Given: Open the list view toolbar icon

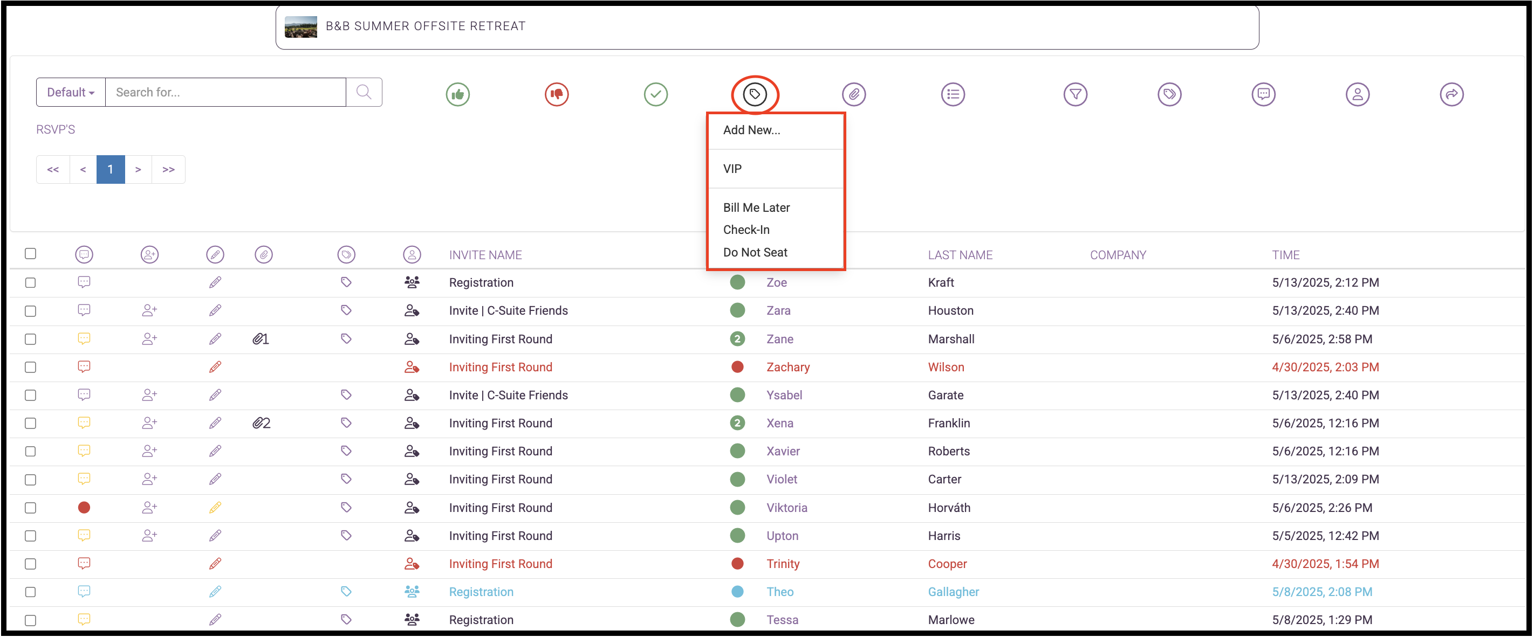Looking at the screenshot, I should click(953, 94).
